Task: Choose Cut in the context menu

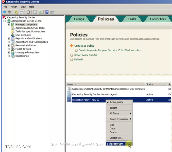Action: tap(119, 125)
